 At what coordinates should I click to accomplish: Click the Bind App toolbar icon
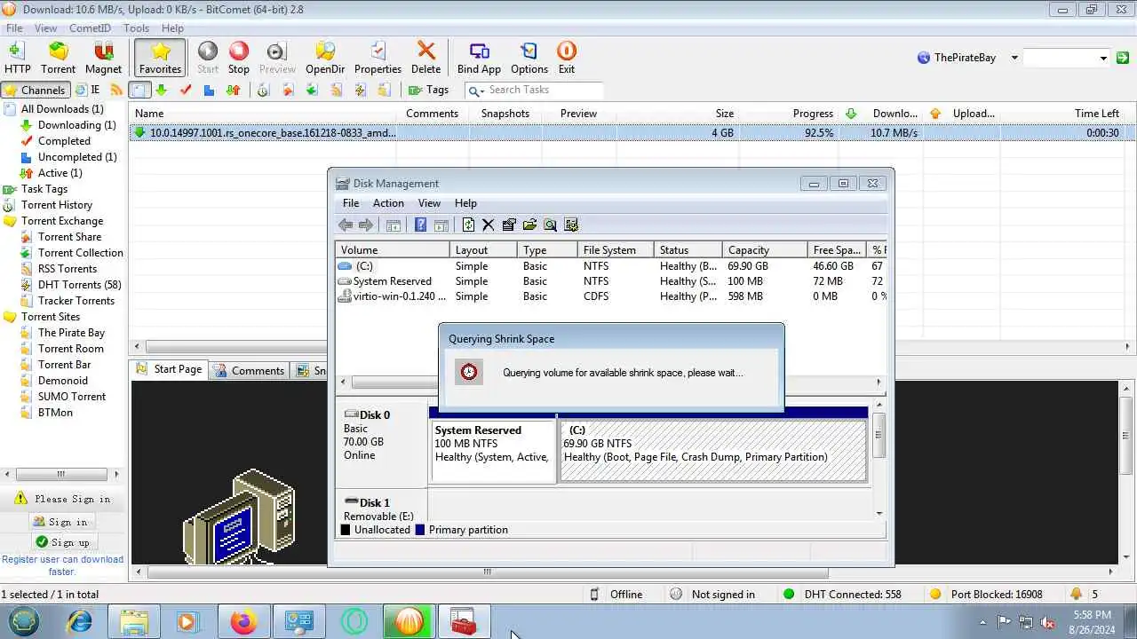click(479, 58)
